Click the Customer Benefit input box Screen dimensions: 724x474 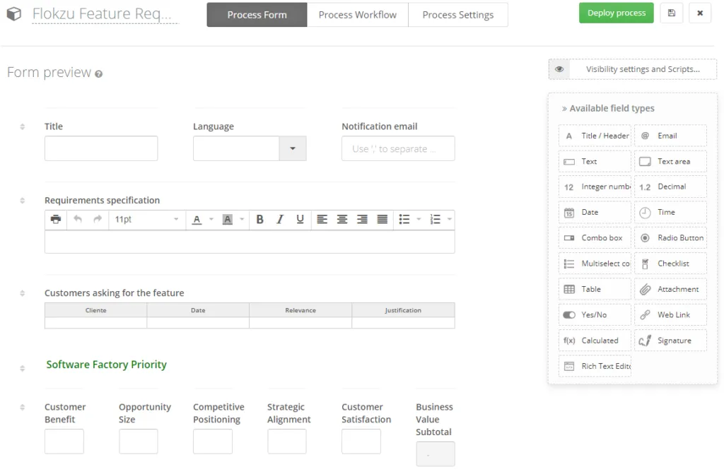64,442
